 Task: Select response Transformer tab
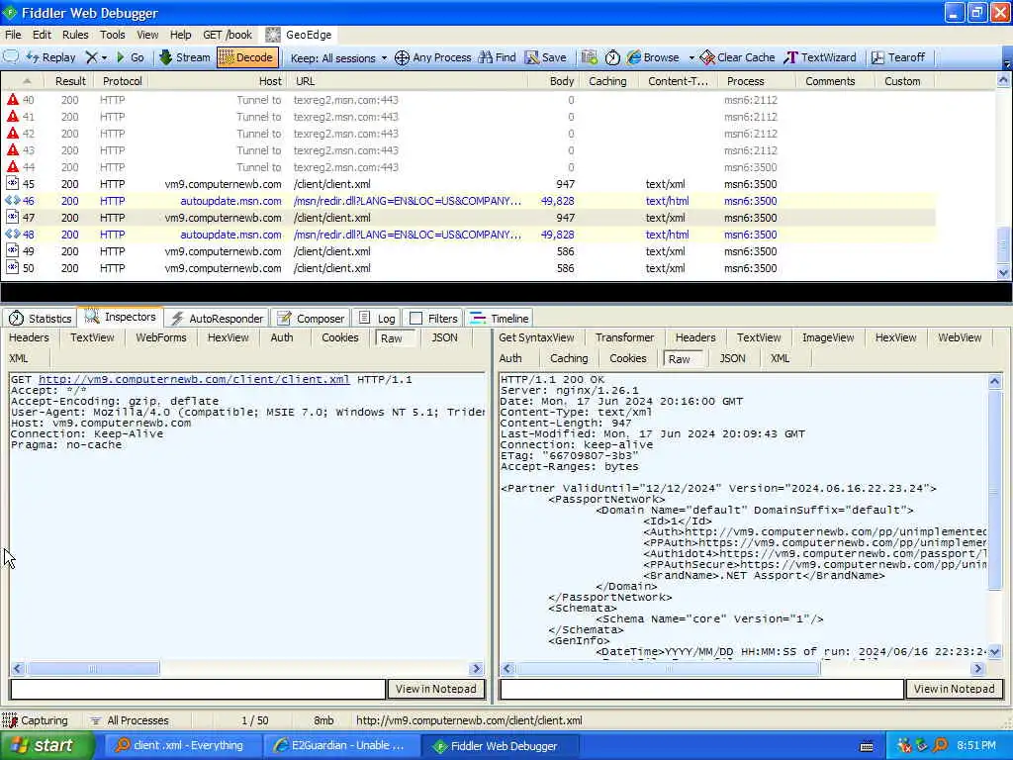625,337
